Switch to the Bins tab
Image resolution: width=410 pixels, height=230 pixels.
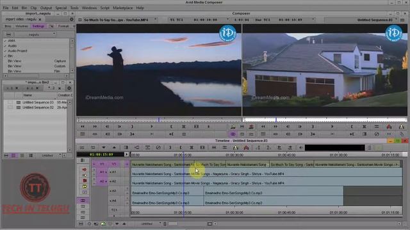click(8, 26)
